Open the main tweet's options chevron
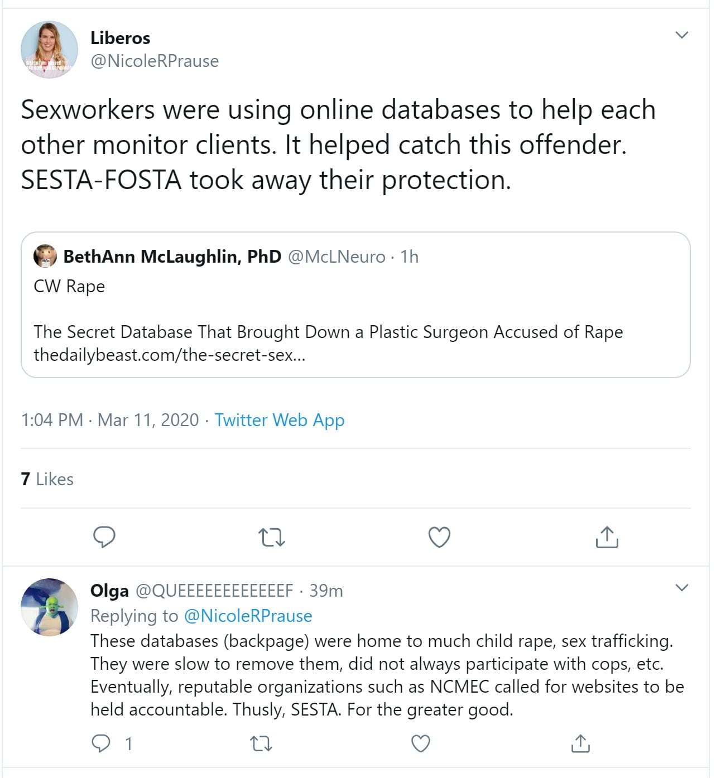 681,35
